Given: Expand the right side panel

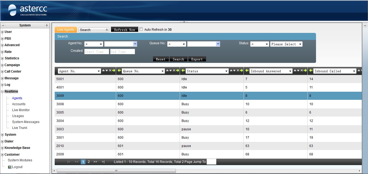Looking at the screenshot, I should pos(365,25).
